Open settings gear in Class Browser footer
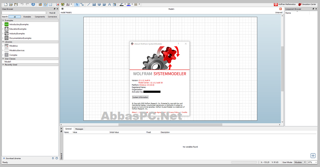The image size is (320, 167). [57, 158]
